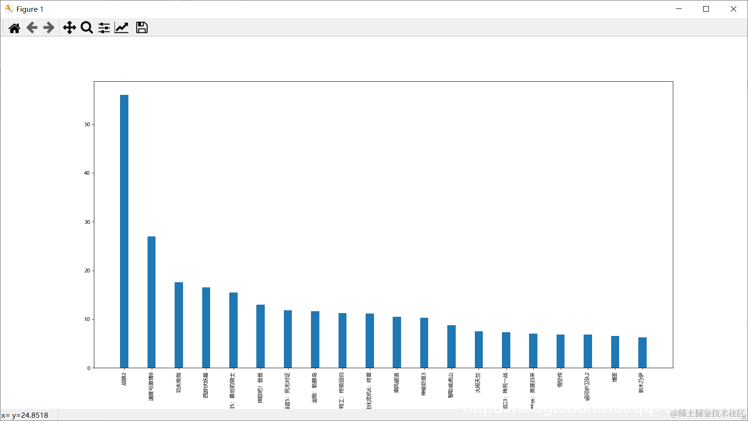Image resolution: width=748 pixels, height=421 pixels.
Task: Click the Figure 1 window title
Action: point(30,9)
